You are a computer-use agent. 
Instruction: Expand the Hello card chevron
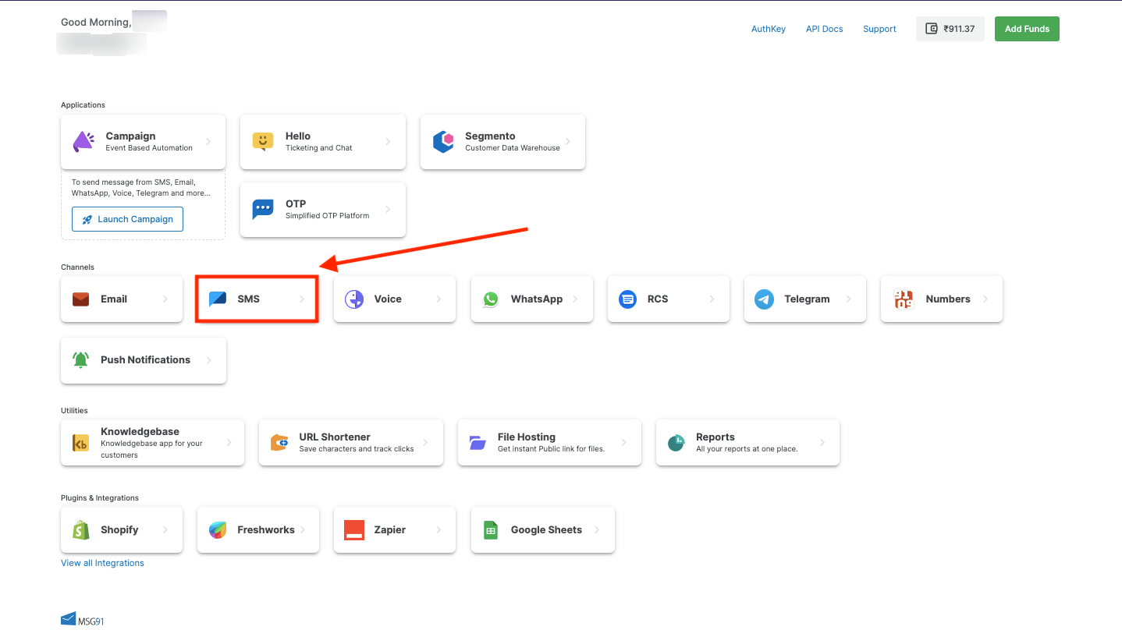point(389,142)
